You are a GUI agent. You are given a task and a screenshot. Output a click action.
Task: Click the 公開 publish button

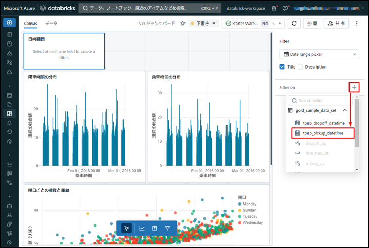click(x=311, y=24)
